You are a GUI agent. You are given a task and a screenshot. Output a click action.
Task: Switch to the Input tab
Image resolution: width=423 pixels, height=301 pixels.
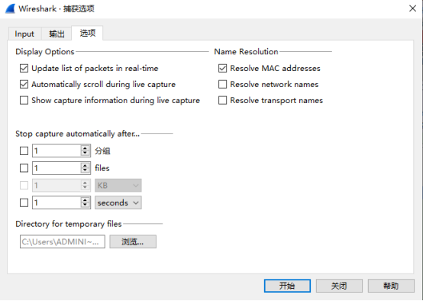(x=24, y=34)
